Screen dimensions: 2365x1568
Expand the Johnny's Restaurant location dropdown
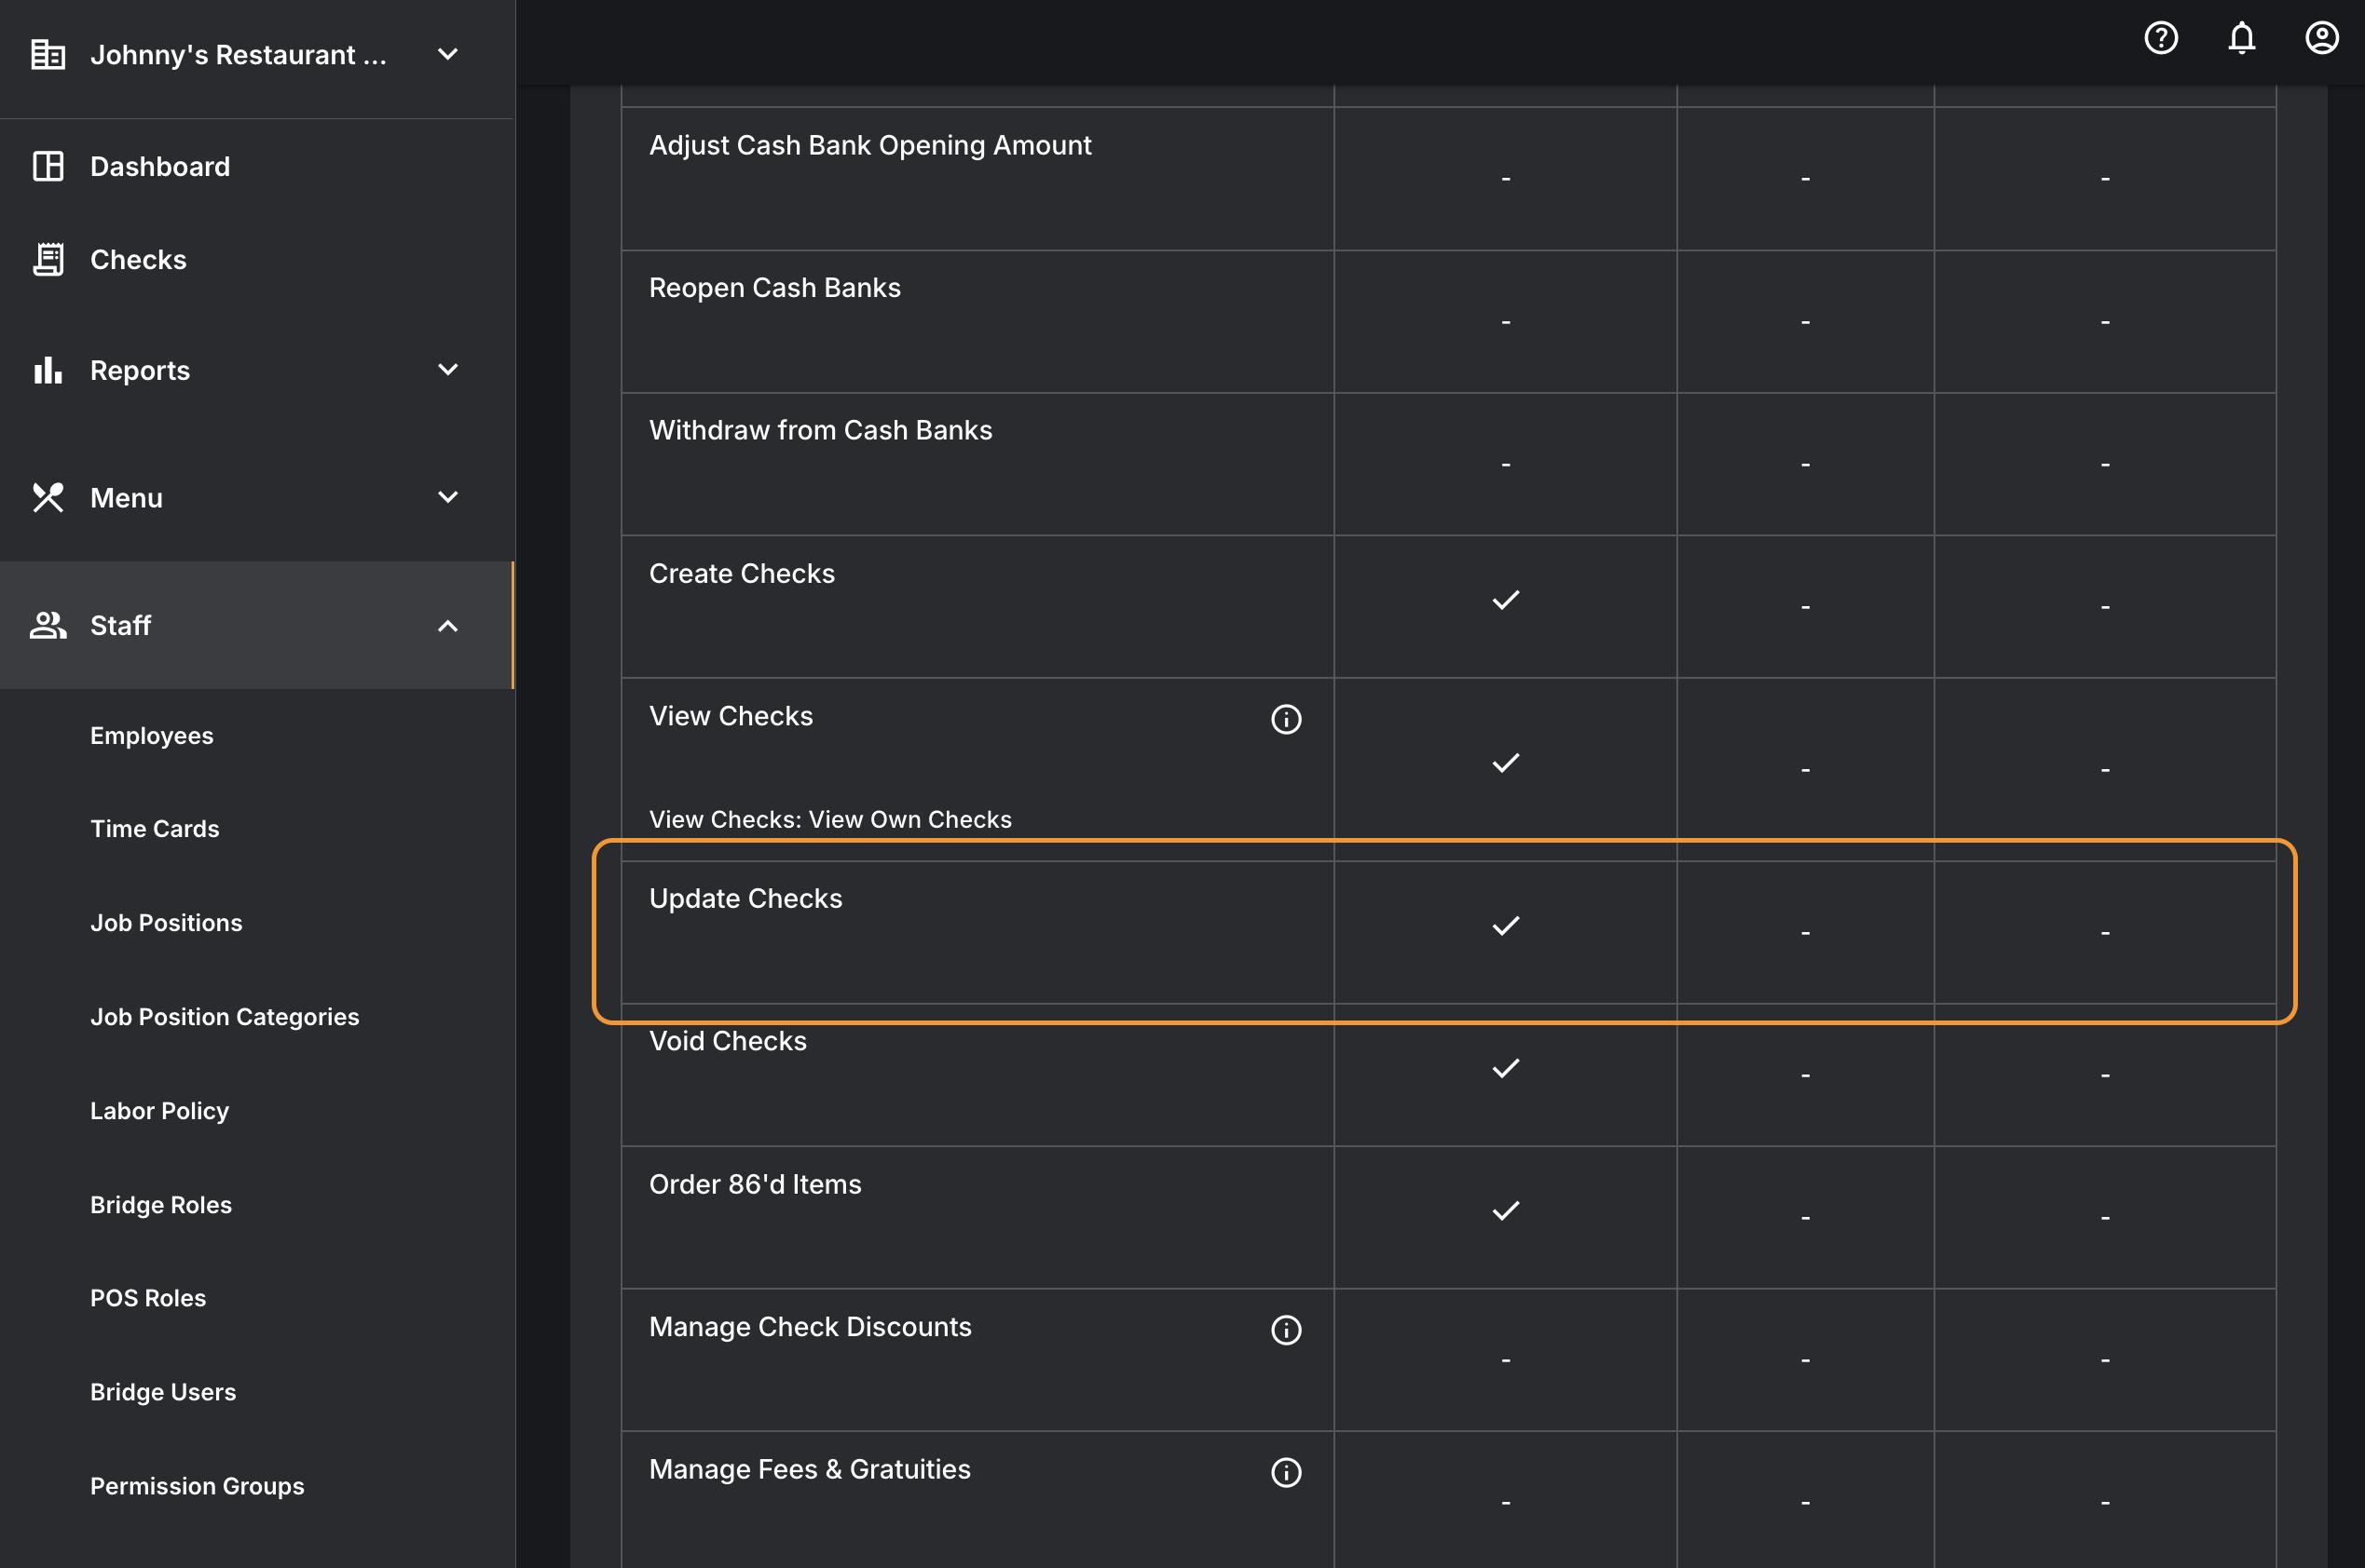point(447,54)
